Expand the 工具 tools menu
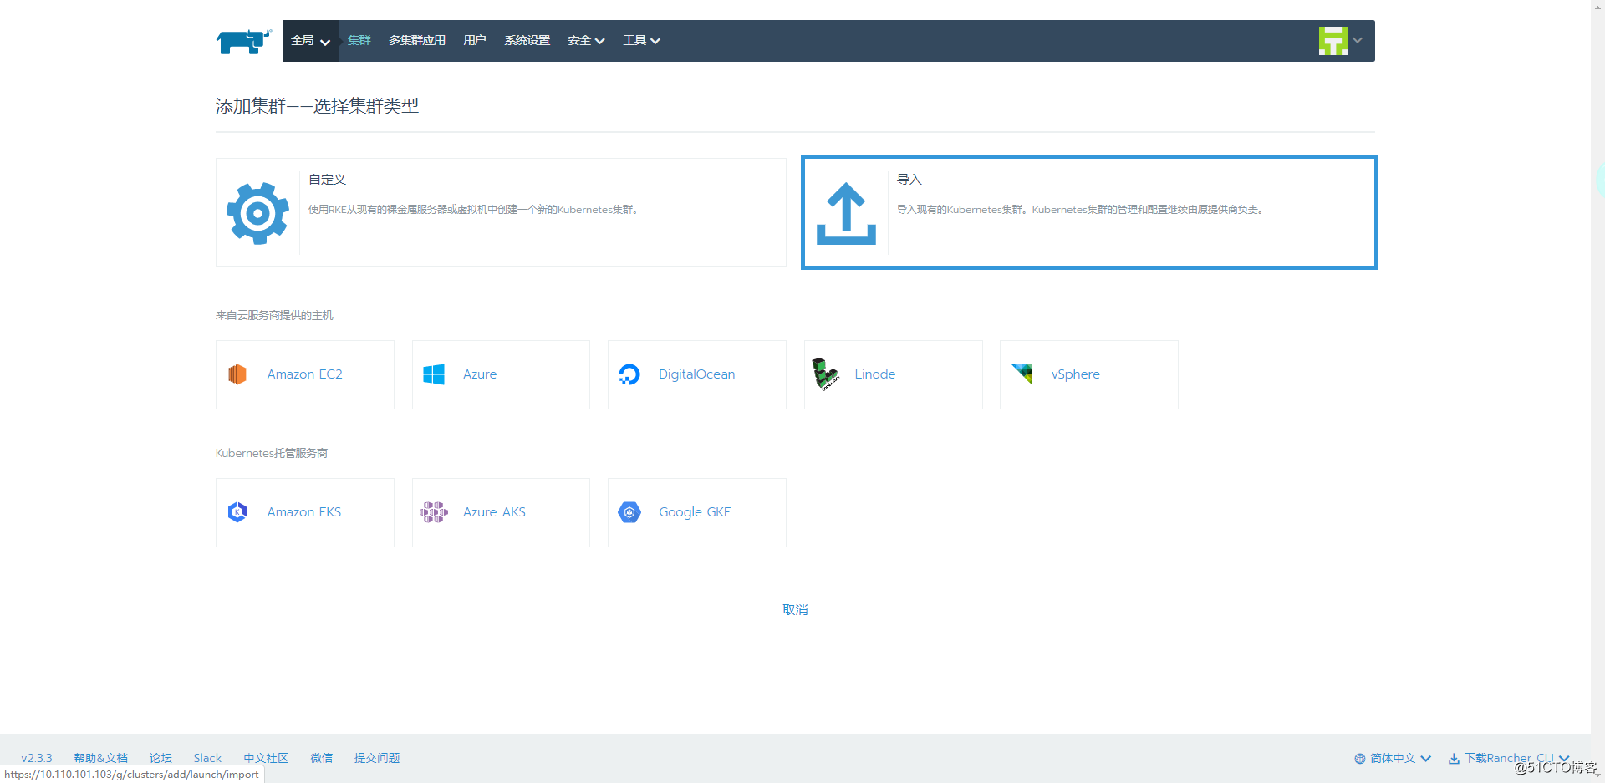The image size is (1605, 783). 641,41
